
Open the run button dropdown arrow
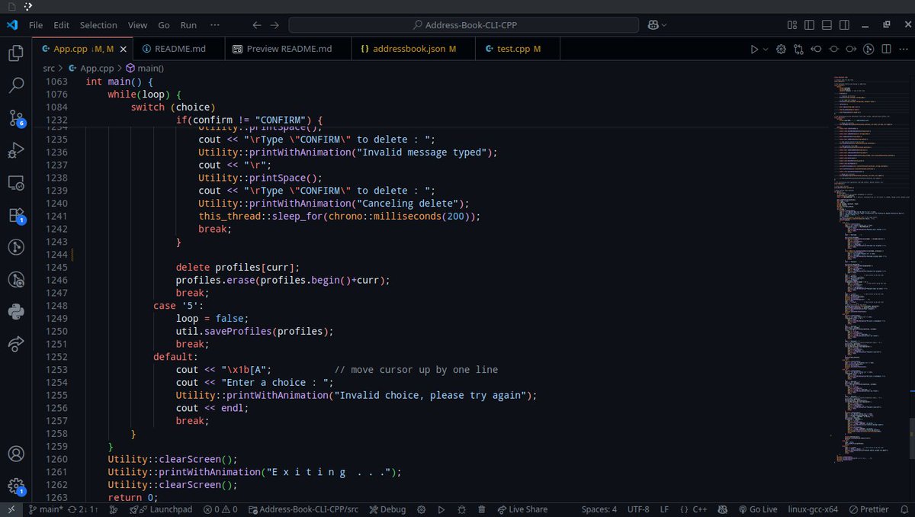point(766,49)
